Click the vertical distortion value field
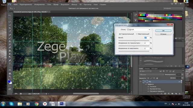This screenshot has width=193, height=108. point(147,49)
